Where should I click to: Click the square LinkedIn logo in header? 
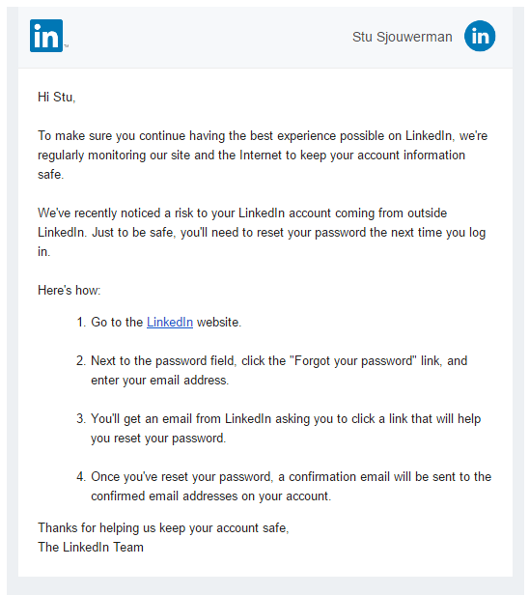(x=46, y=36)
